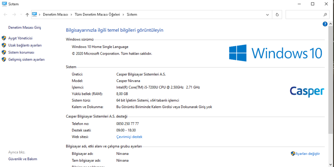The image size is (334, 167).
Task: Click the Windows 10 logo
Action: pos(275,53)
